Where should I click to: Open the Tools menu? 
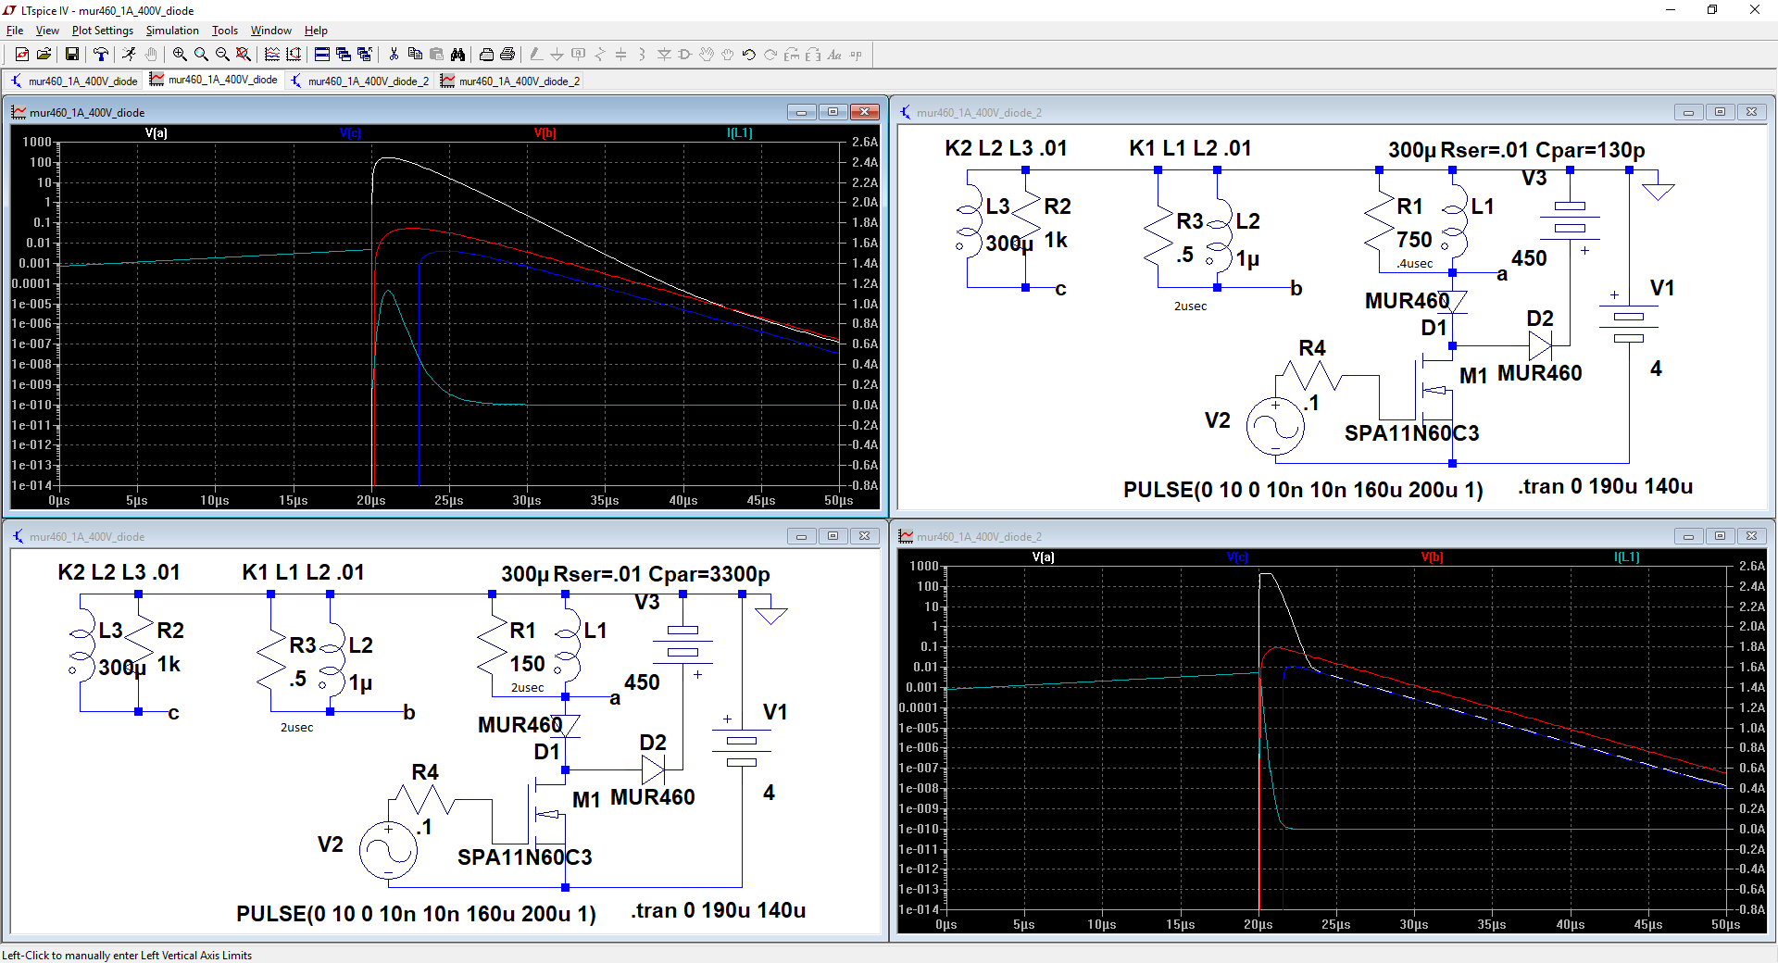pyautogui.click(x=225, y=31)
